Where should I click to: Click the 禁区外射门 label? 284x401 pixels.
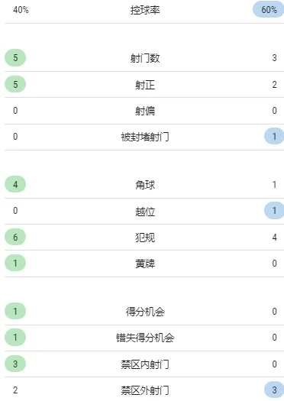(x=145, y=390)
